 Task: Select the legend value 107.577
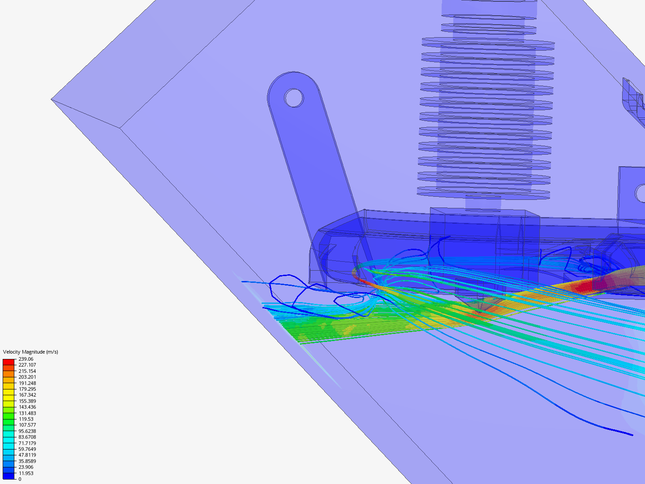point(27,425)
